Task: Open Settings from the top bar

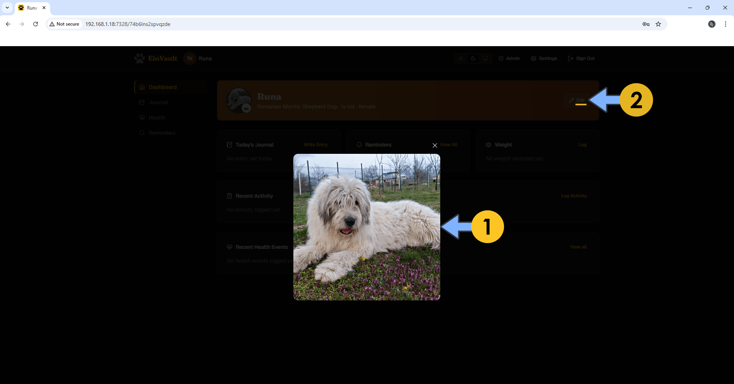Action: [x=544, y=58]
